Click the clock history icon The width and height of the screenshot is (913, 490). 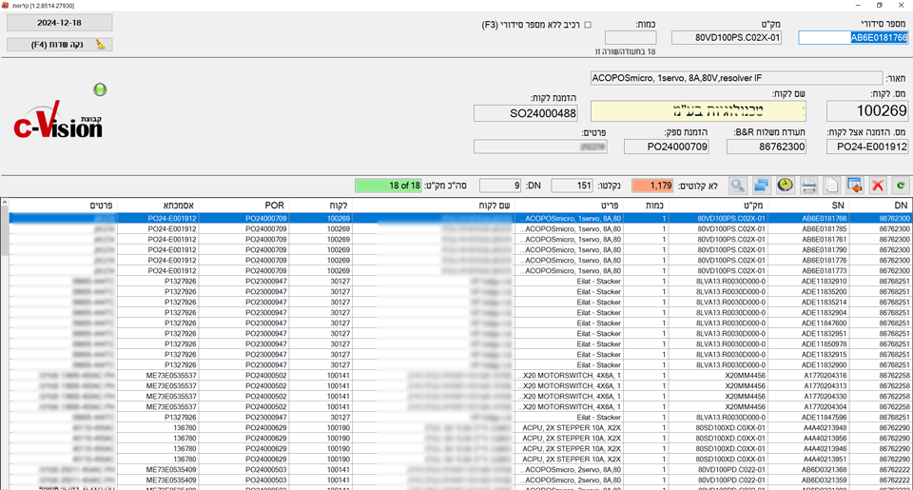coord(786,186)
